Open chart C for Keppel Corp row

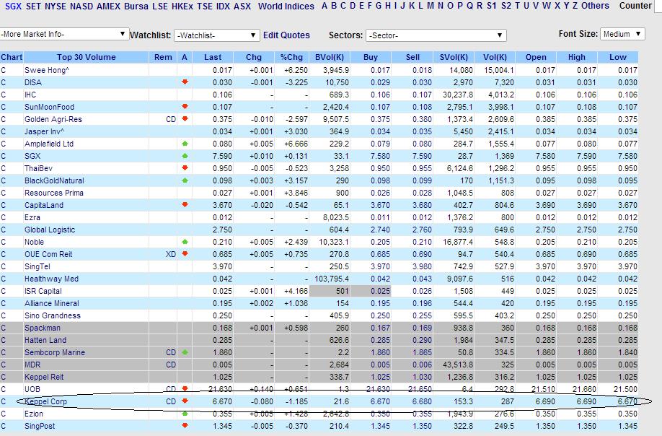click(x=4, y=401)
